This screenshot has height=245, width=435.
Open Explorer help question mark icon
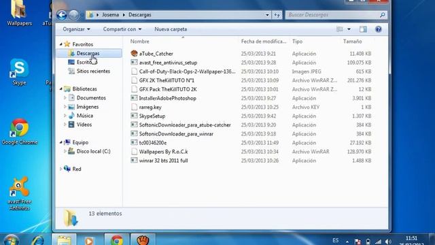pos(378,29)
